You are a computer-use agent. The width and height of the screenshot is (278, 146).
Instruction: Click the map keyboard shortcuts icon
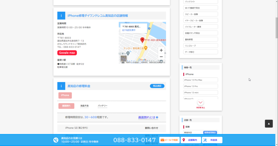[x=123, y=62]
